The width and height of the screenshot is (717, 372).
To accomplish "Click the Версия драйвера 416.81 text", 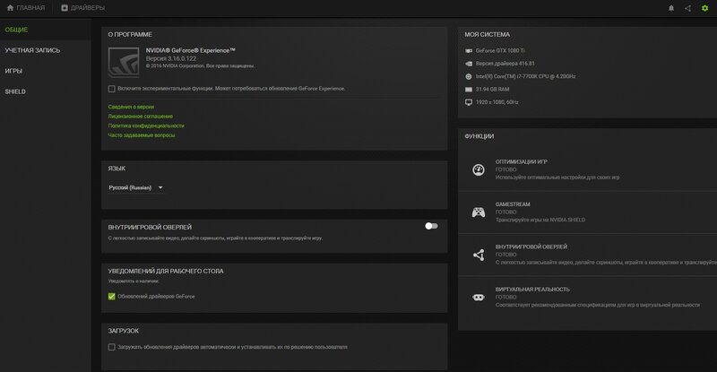I will [505, 64].
